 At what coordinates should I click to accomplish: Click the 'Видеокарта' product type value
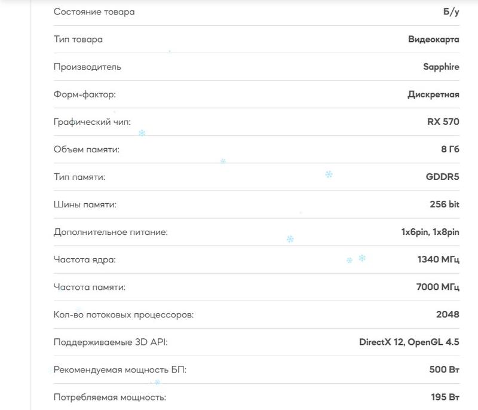click(x=433, y=39)
